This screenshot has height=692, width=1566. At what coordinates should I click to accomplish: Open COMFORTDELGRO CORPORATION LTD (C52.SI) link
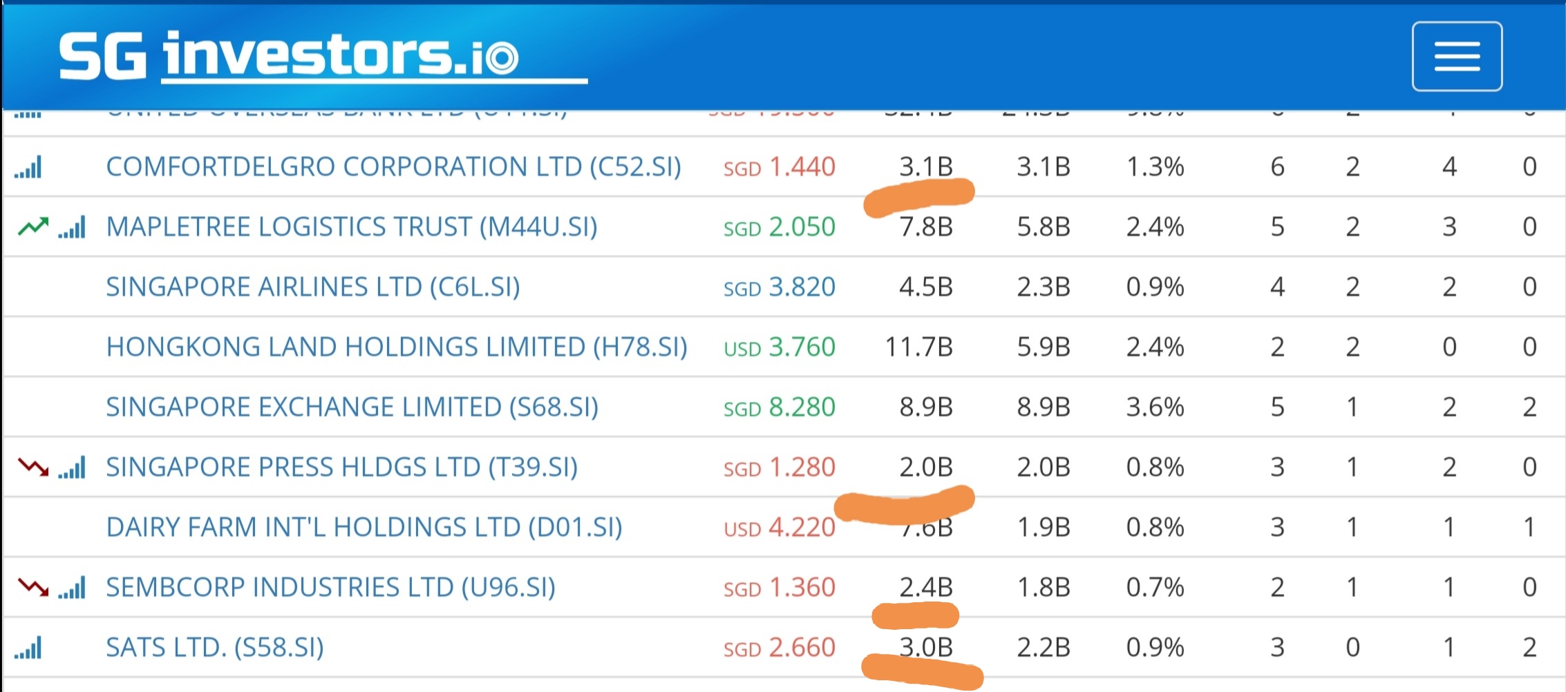click(x=393, y=167)
